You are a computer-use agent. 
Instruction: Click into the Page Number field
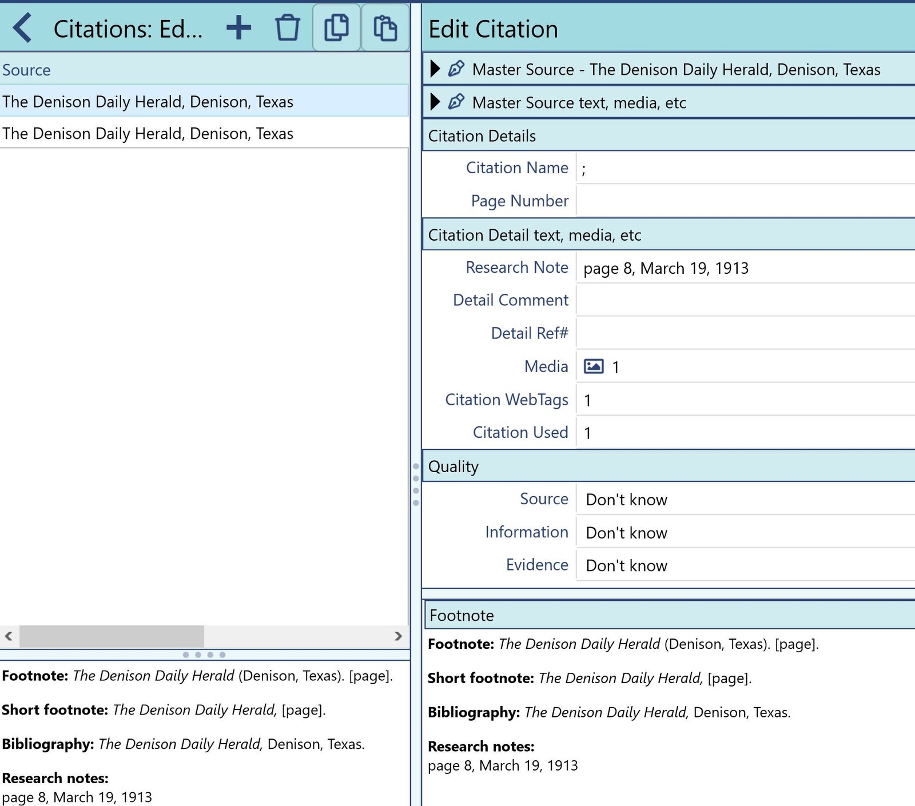point(746,201)
